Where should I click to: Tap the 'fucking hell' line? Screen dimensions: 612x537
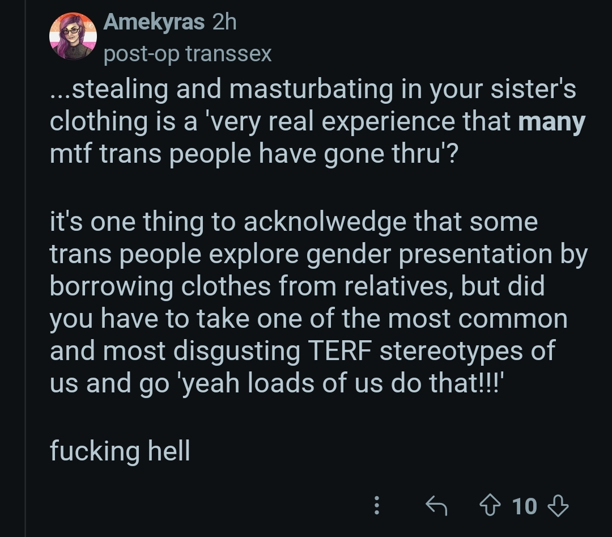pyautogui.click(x=120, y=451)
